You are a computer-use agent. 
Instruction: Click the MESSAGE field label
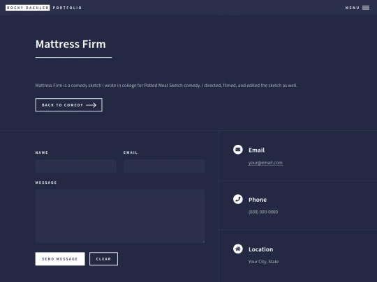pos(46,182)
